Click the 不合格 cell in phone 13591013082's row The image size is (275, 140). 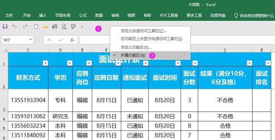coord(225,117)
